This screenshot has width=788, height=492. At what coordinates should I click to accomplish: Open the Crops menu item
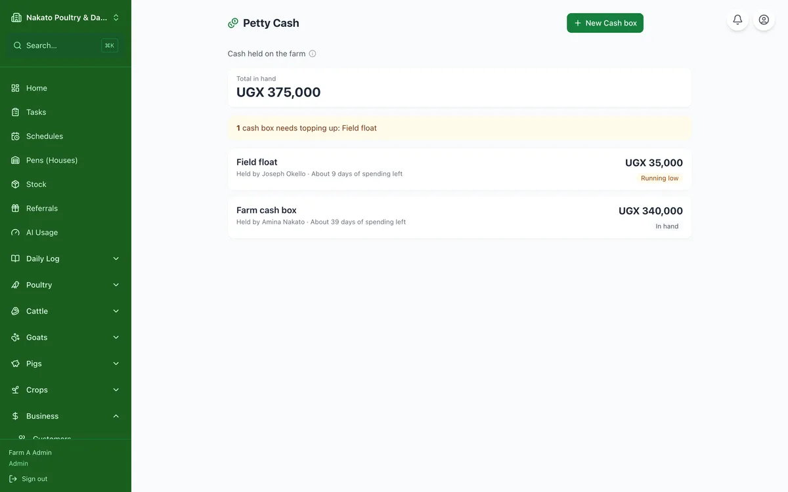tap(66, 390)
